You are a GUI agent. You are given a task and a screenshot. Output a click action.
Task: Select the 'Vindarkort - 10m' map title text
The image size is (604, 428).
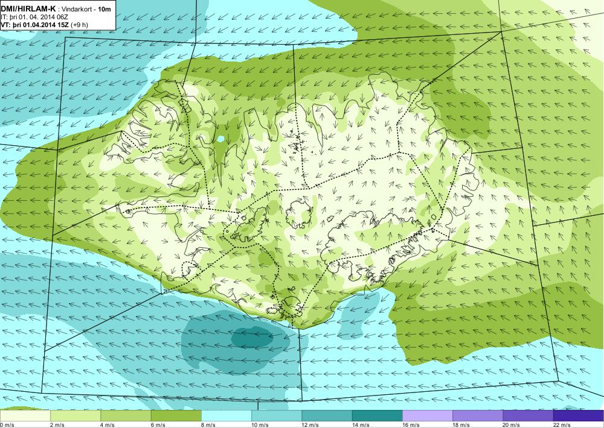point(86,9)
